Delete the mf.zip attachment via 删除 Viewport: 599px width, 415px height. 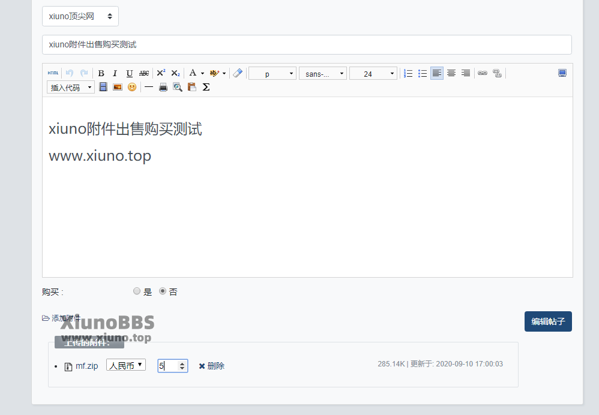pyautogui.click(x=212, y=366)
